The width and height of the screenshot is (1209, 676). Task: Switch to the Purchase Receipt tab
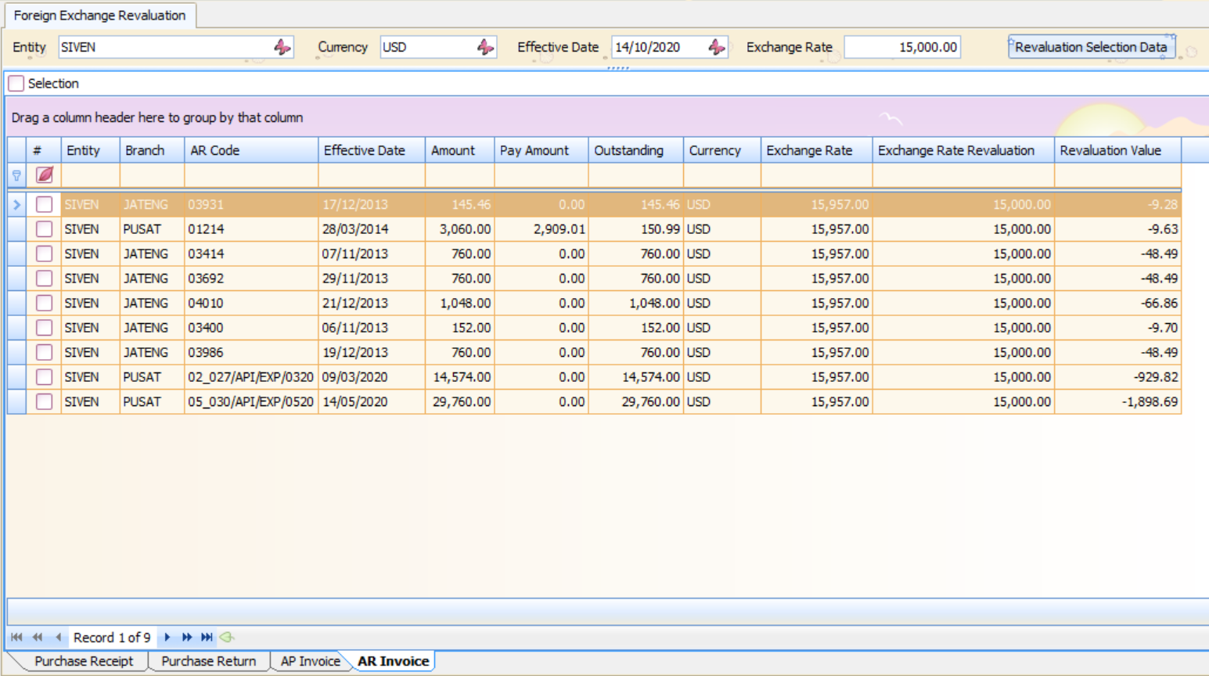pyautogui.click(x=84, y=661)
